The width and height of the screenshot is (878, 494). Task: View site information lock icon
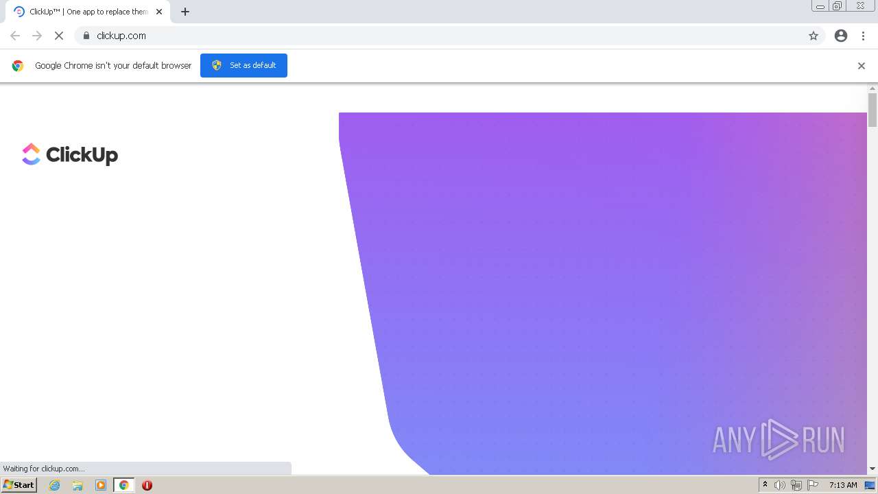pos(86,36)
